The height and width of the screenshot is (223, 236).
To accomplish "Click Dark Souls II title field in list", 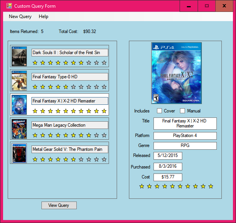I will [x=70, y=53].
